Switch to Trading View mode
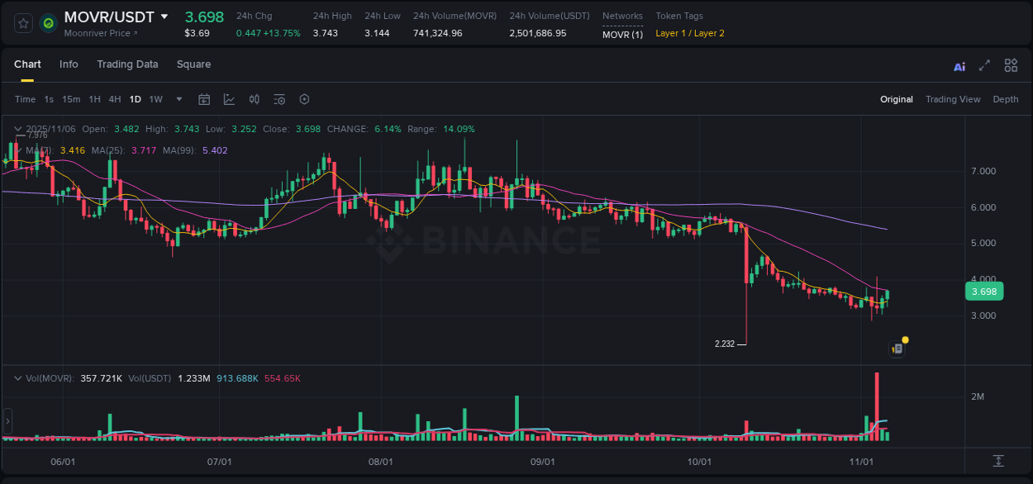Screen dimensions: 1033x484 coord(953,99)
